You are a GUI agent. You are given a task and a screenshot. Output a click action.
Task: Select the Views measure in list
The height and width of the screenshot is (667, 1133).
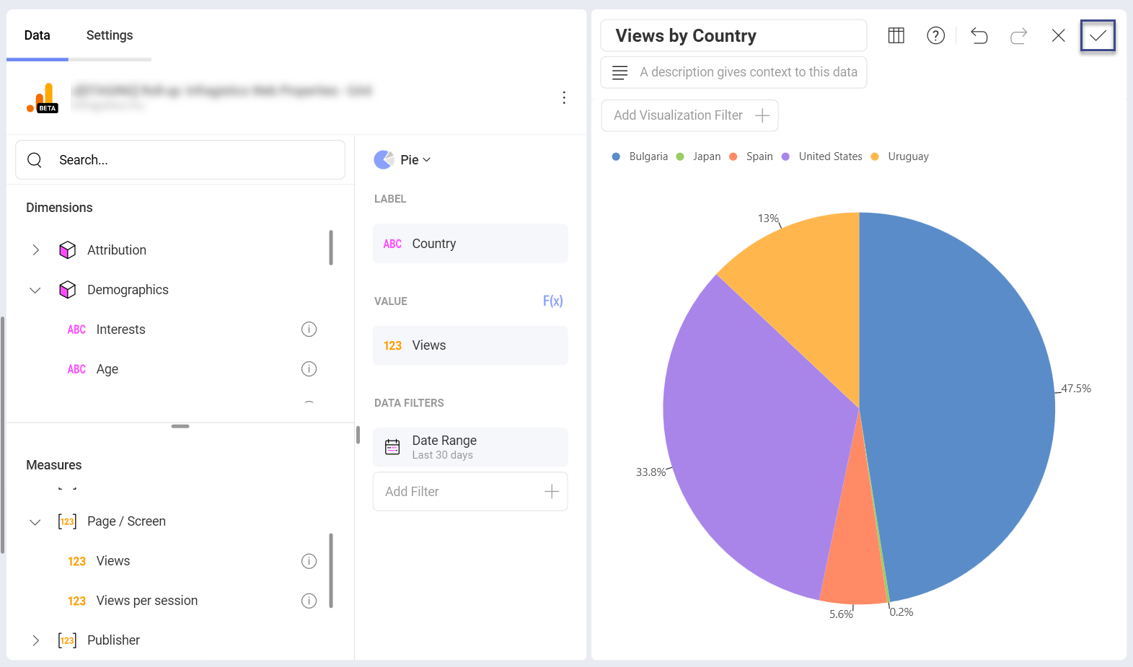(x=113, y=561)
